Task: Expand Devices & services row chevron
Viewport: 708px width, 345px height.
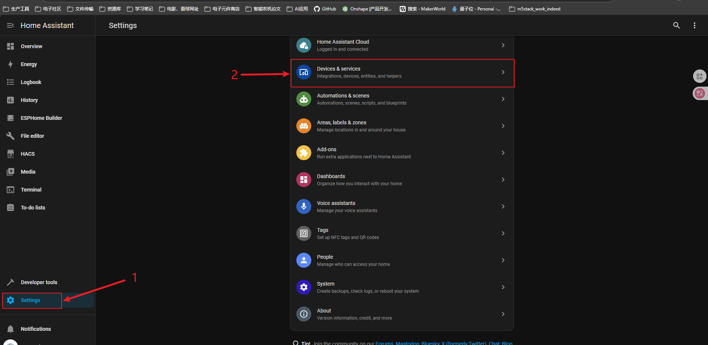Action: [503, 72]
